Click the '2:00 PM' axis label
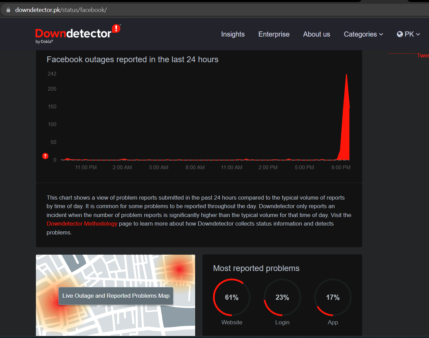This screenshot has height=338, width=429. (268, 167)
